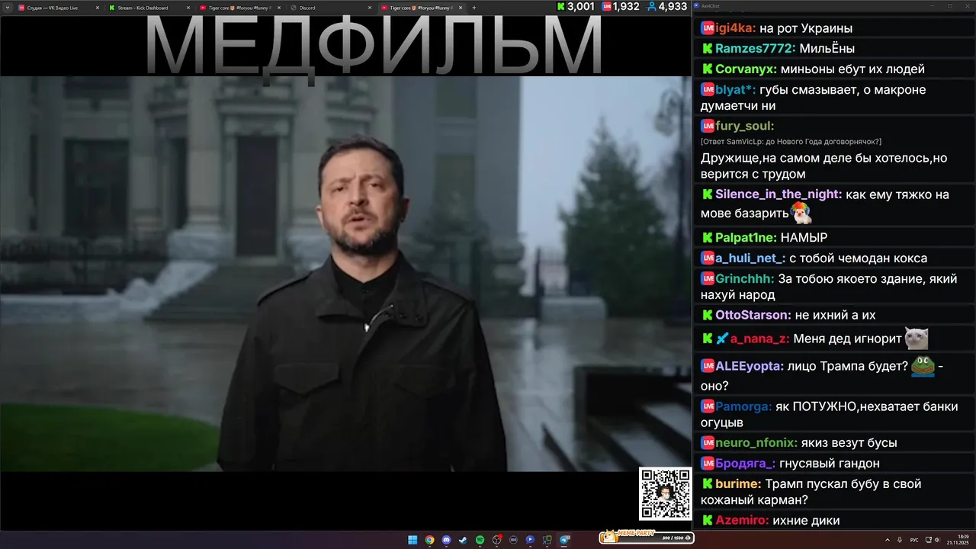Image resolution: width=976 pixels, height=549 pixels.
Task: Click username Azemiro in chat
Action: [x=743, y=521]
